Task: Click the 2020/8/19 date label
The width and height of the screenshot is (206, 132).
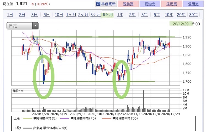Action: point(59,114)
